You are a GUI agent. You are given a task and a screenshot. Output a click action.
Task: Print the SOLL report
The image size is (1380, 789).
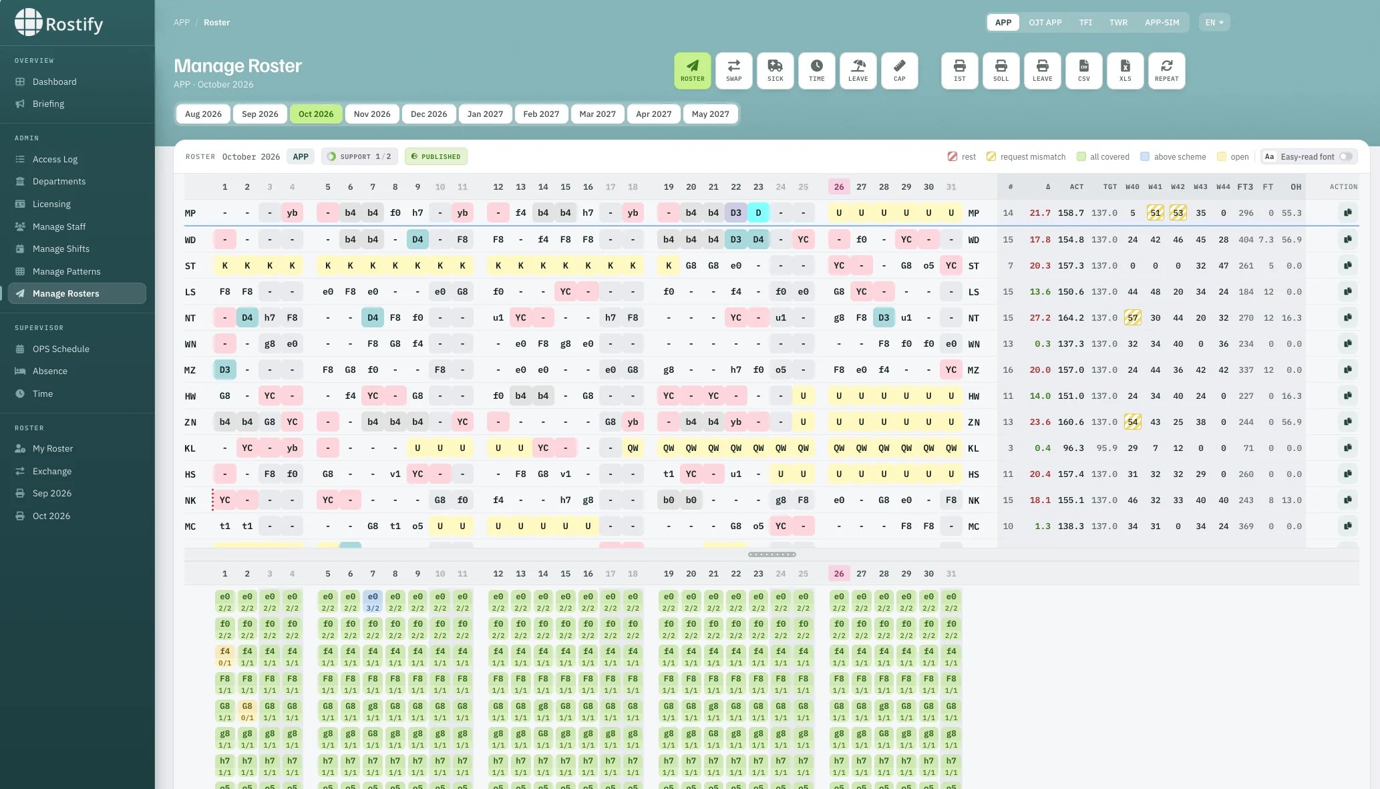[1001, 71]
